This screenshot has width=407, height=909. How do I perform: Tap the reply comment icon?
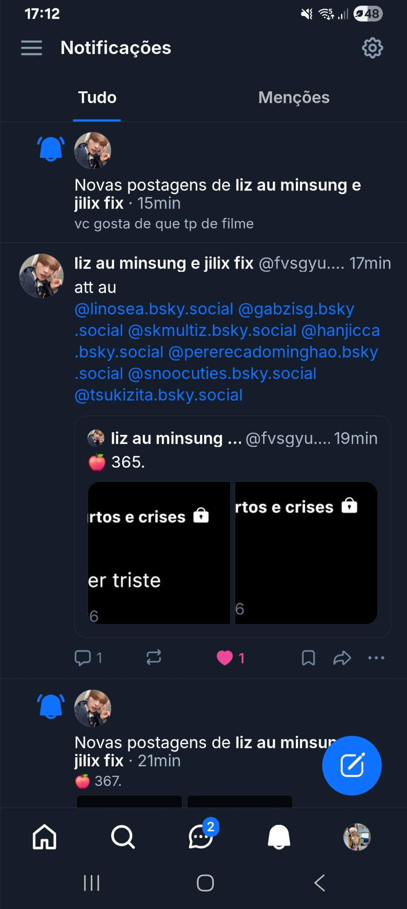(x=83, y=658)
